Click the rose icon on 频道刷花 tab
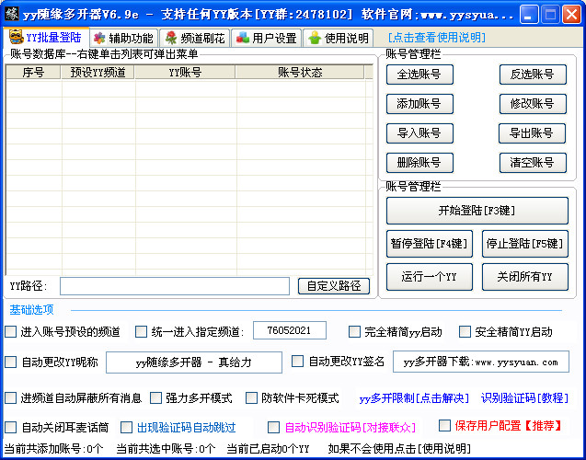Screen dimensions: 586x460 pos(171,38)
